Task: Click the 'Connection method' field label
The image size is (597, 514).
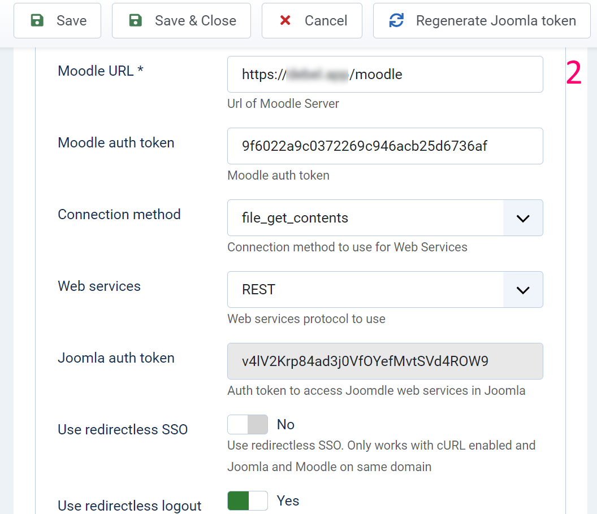Action: click(119, 214)
